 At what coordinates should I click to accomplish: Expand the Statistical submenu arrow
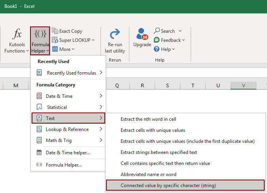coord(101,107)
